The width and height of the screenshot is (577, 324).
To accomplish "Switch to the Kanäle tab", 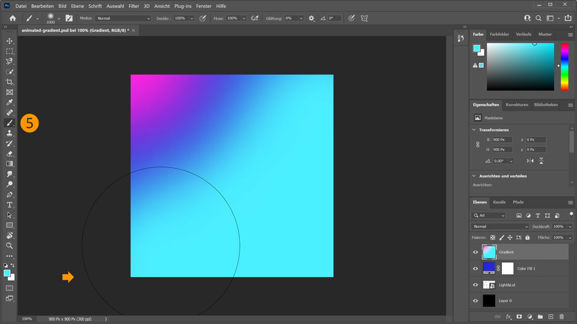I will [x=499, y=202].
